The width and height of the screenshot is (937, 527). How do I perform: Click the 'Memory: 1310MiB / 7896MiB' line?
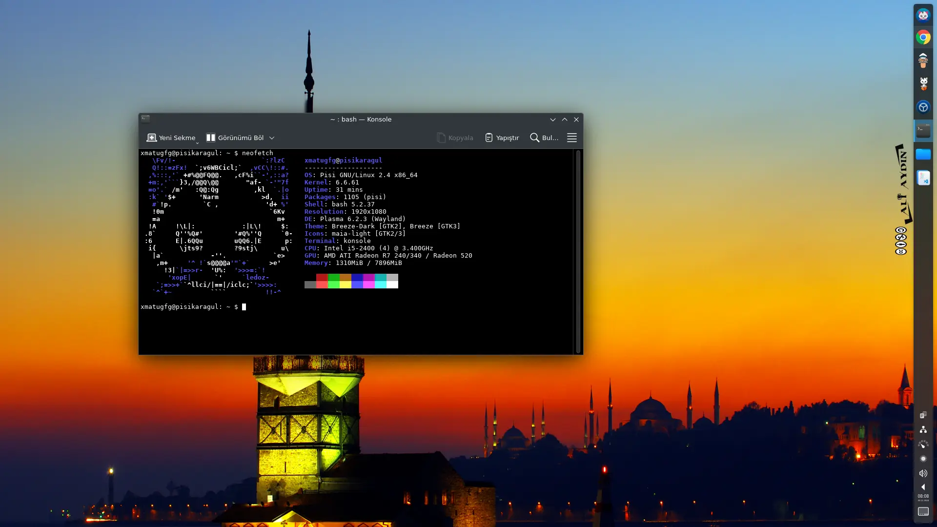pos(353,263)
